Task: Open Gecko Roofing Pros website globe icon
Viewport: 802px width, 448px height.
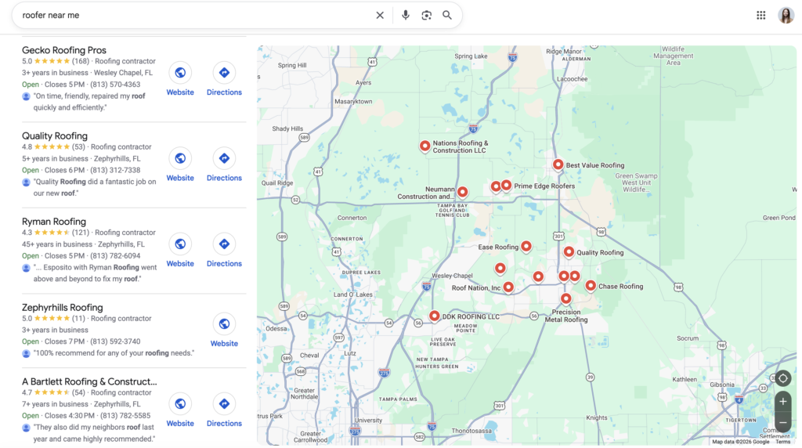Action: click(180, 73)
